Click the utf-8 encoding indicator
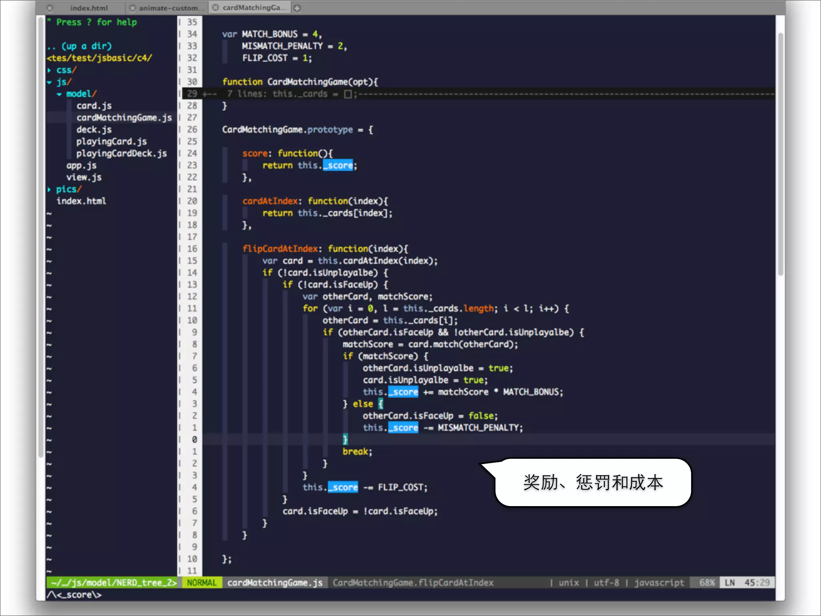821x616 pixels. pos(607,583)
